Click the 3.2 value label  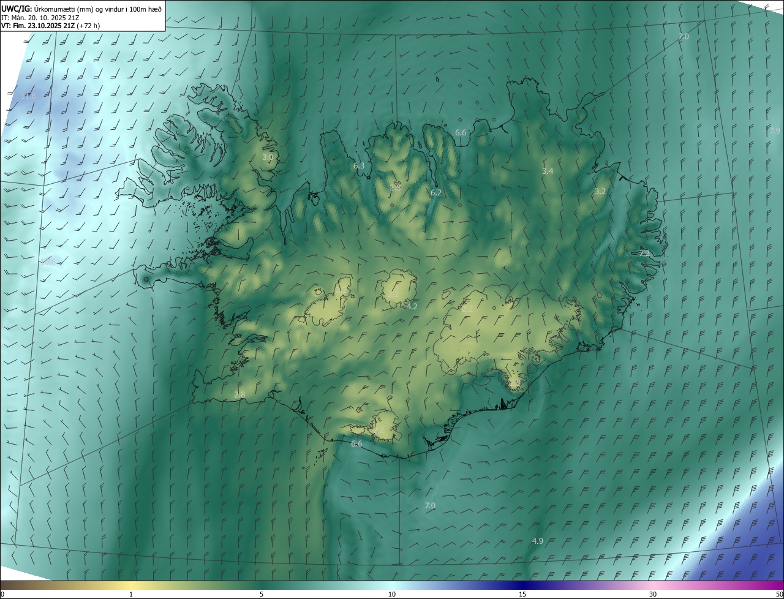coord(600,191)
